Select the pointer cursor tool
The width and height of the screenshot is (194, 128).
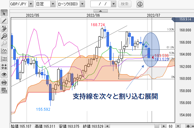tap(4, 13)
